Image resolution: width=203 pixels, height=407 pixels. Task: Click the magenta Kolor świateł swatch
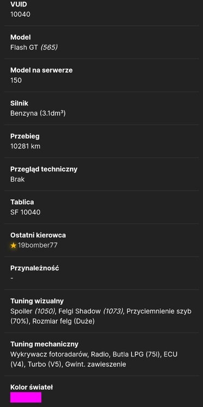click(26, 397)
